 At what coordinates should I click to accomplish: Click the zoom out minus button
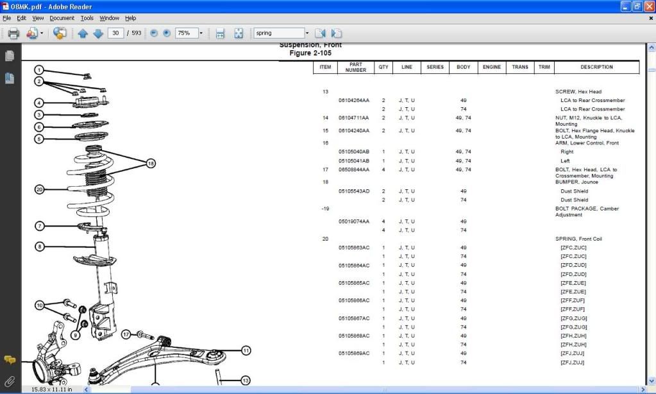[154, 33]
